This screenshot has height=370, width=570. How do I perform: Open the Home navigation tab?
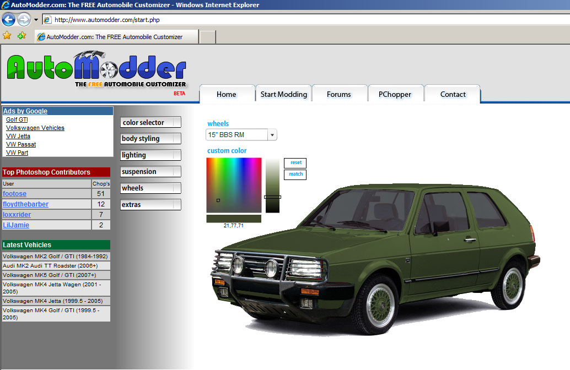pyautogui.click(x=227, y=94)
